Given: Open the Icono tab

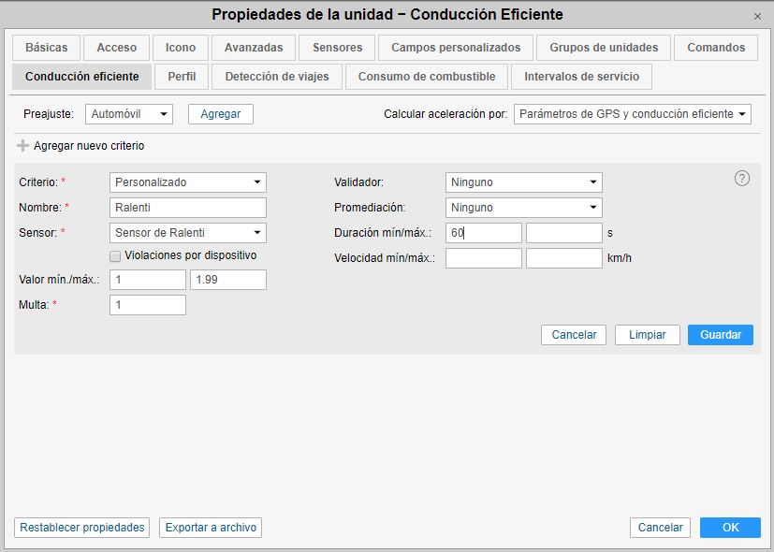Looking at the screenshot, I should pyautogui.click(x=181, y=48).
